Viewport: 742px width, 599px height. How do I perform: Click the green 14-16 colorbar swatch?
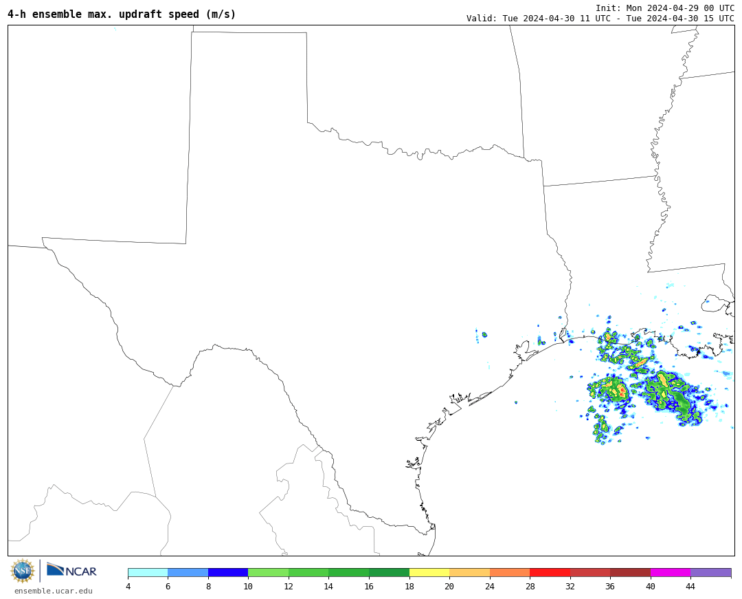349,572
